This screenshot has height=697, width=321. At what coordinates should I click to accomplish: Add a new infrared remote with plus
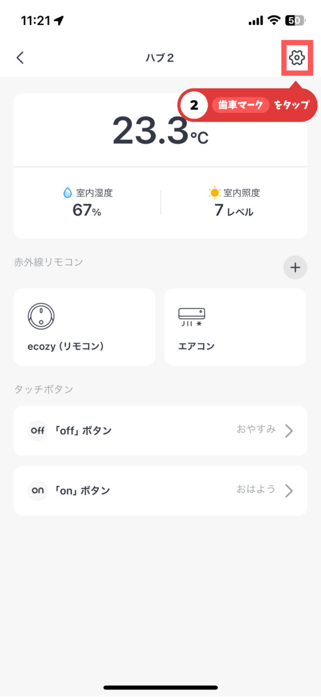click(x=295, y=268)
